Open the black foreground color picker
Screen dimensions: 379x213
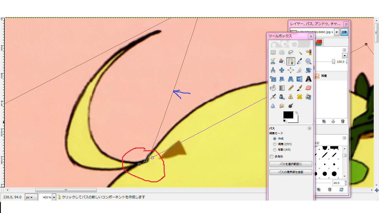[288, 115]
